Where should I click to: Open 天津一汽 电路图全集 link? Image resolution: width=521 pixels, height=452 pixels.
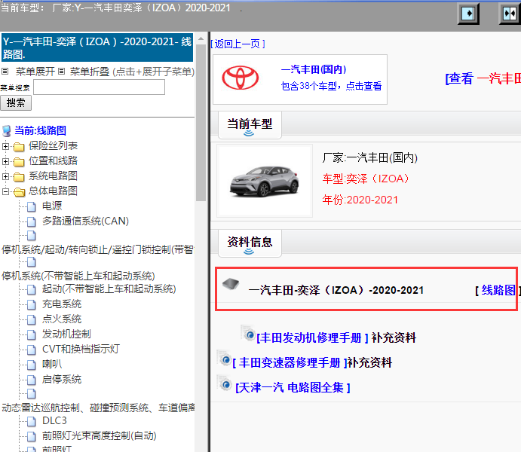(293, 388)
